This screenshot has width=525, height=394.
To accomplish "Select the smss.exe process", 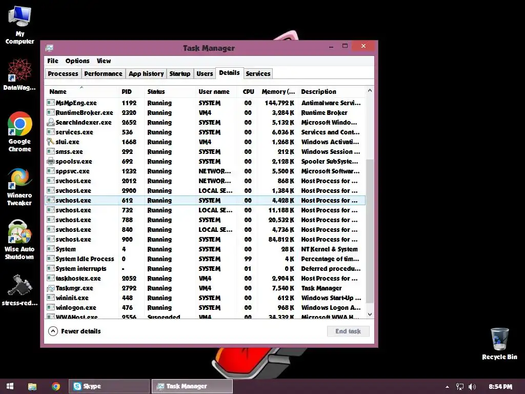I will tap(205, 151).
